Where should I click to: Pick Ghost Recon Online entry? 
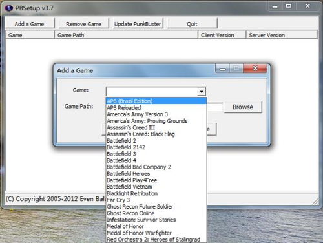[x=156, y=213]
